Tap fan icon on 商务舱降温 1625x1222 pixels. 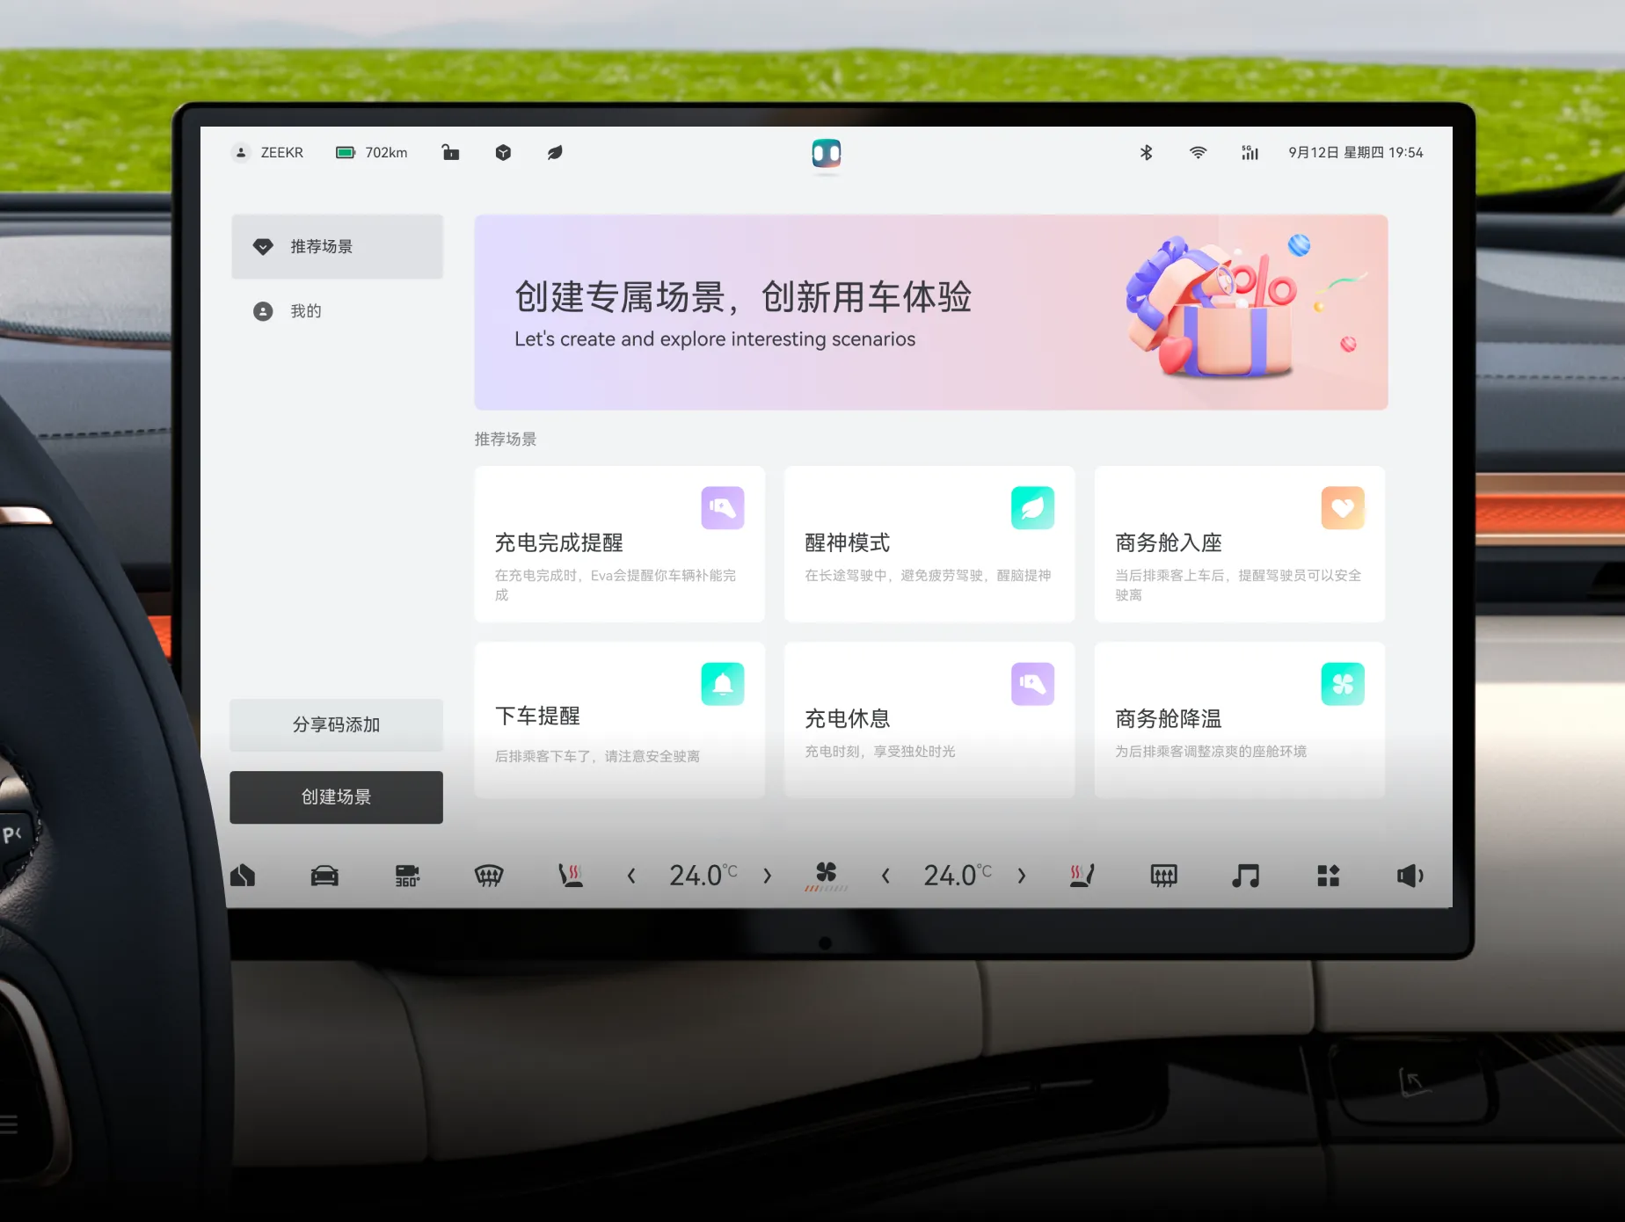tap(1343, 684)
